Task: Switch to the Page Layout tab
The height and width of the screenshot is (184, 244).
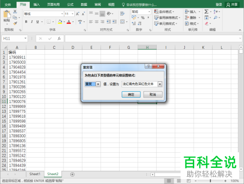Action: pos(53,4)
